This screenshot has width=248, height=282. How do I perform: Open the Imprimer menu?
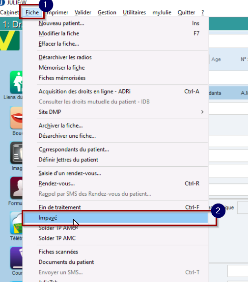click(56, 12)
